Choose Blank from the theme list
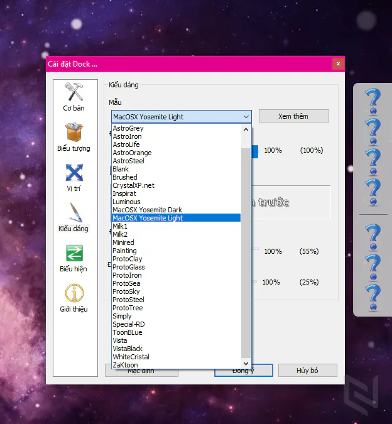The width and height of the screenshot is (392, 424). 176,169
